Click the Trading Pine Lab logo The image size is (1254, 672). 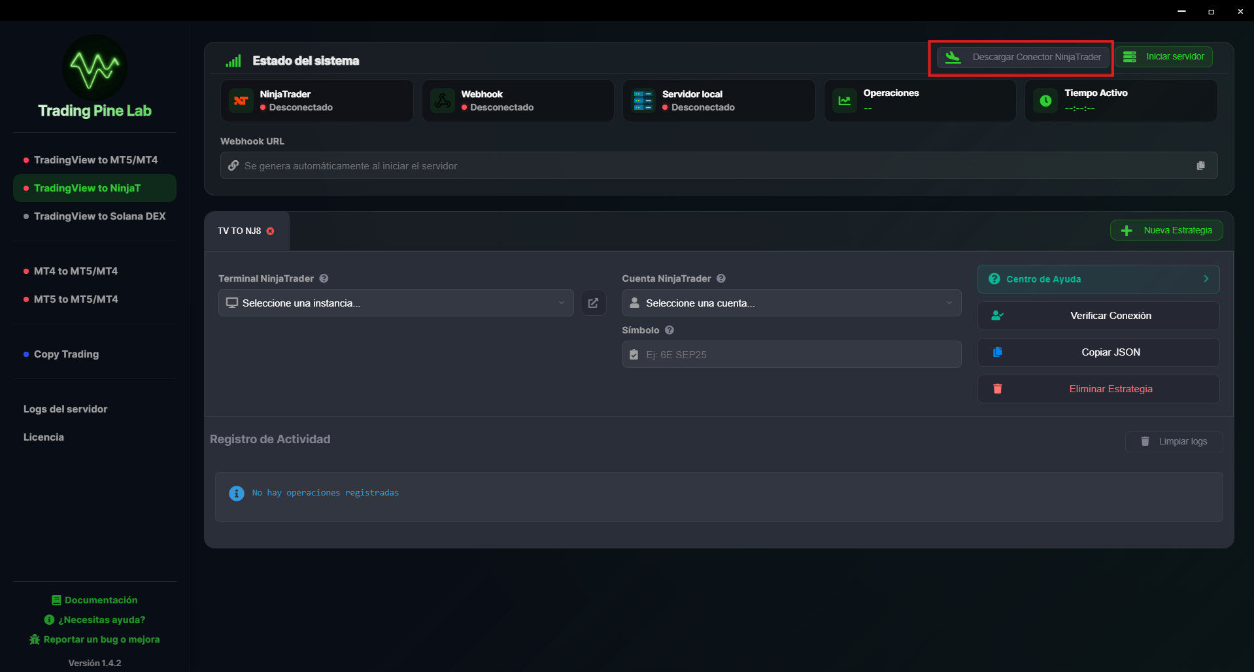[x=93, y=67]
